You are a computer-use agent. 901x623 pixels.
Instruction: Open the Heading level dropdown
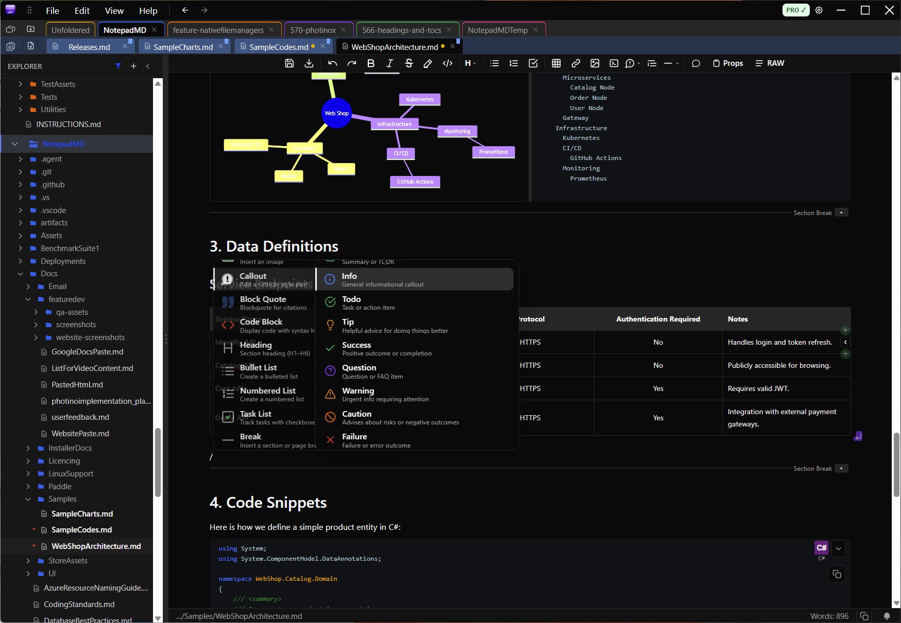470,63
